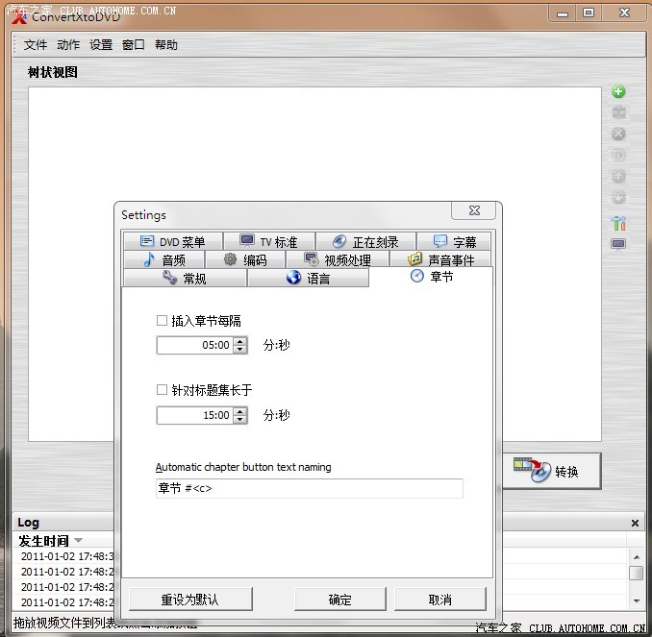Screen dimensions: 652x637
Task: Select the 章节 tab
Action: pos(431,277)
